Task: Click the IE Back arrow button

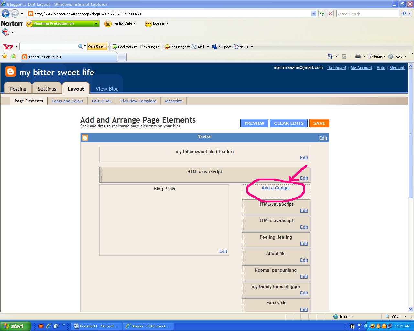Action: click(5, 14)
